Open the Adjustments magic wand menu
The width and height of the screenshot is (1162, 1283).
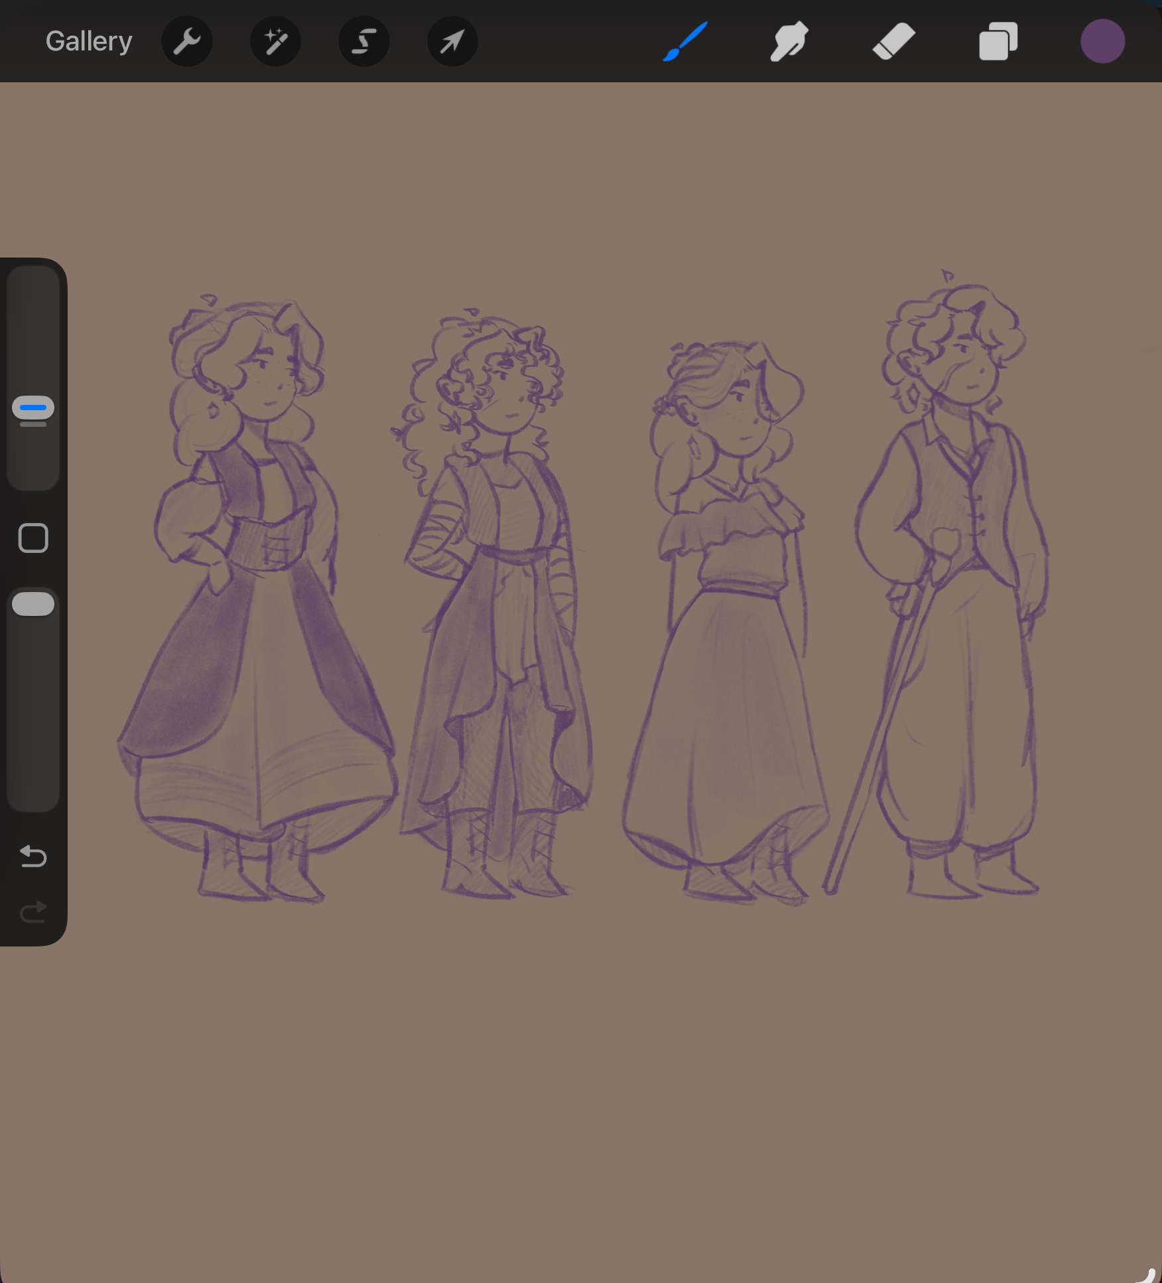(x=275, y=42)
